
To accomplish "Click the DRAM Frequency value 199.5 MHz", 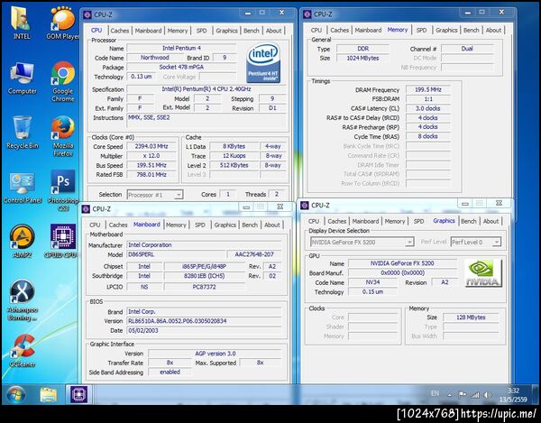I will click(428, 89).
